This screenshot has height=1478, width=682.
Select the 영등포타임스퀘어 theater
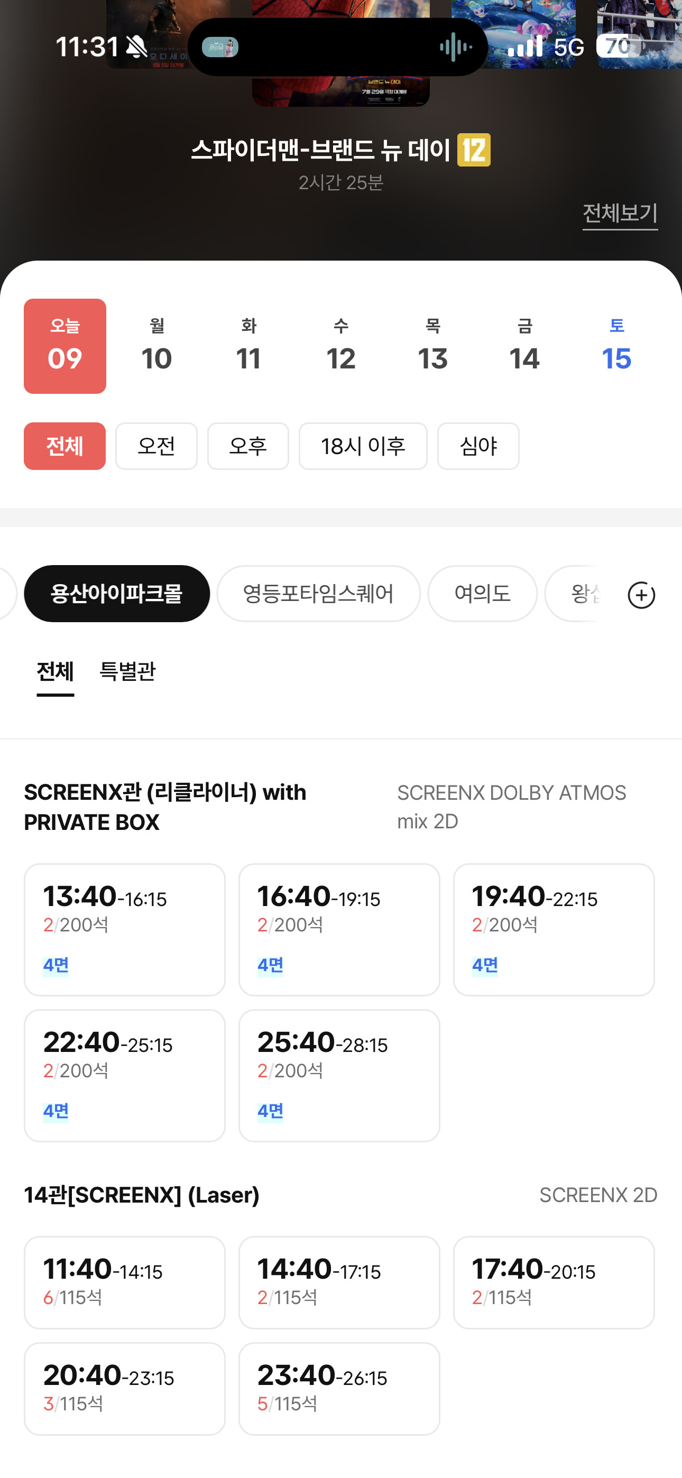(x=319, y=593)
